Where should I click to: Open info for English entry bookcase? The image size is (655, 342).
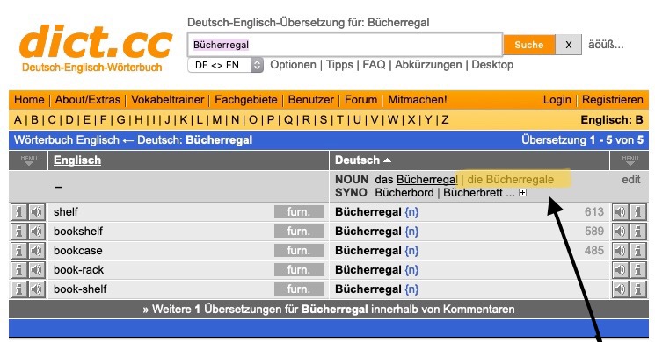pyautogui.click(x=18, y=250)
